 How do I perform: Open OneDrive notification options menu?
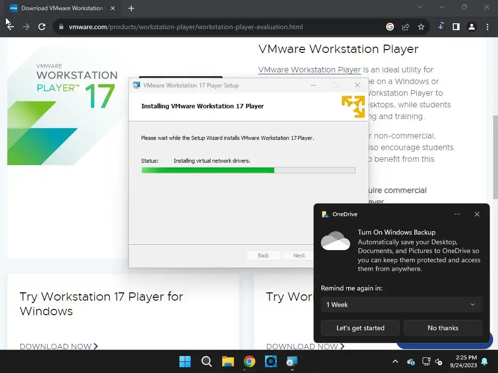point(457,214)
